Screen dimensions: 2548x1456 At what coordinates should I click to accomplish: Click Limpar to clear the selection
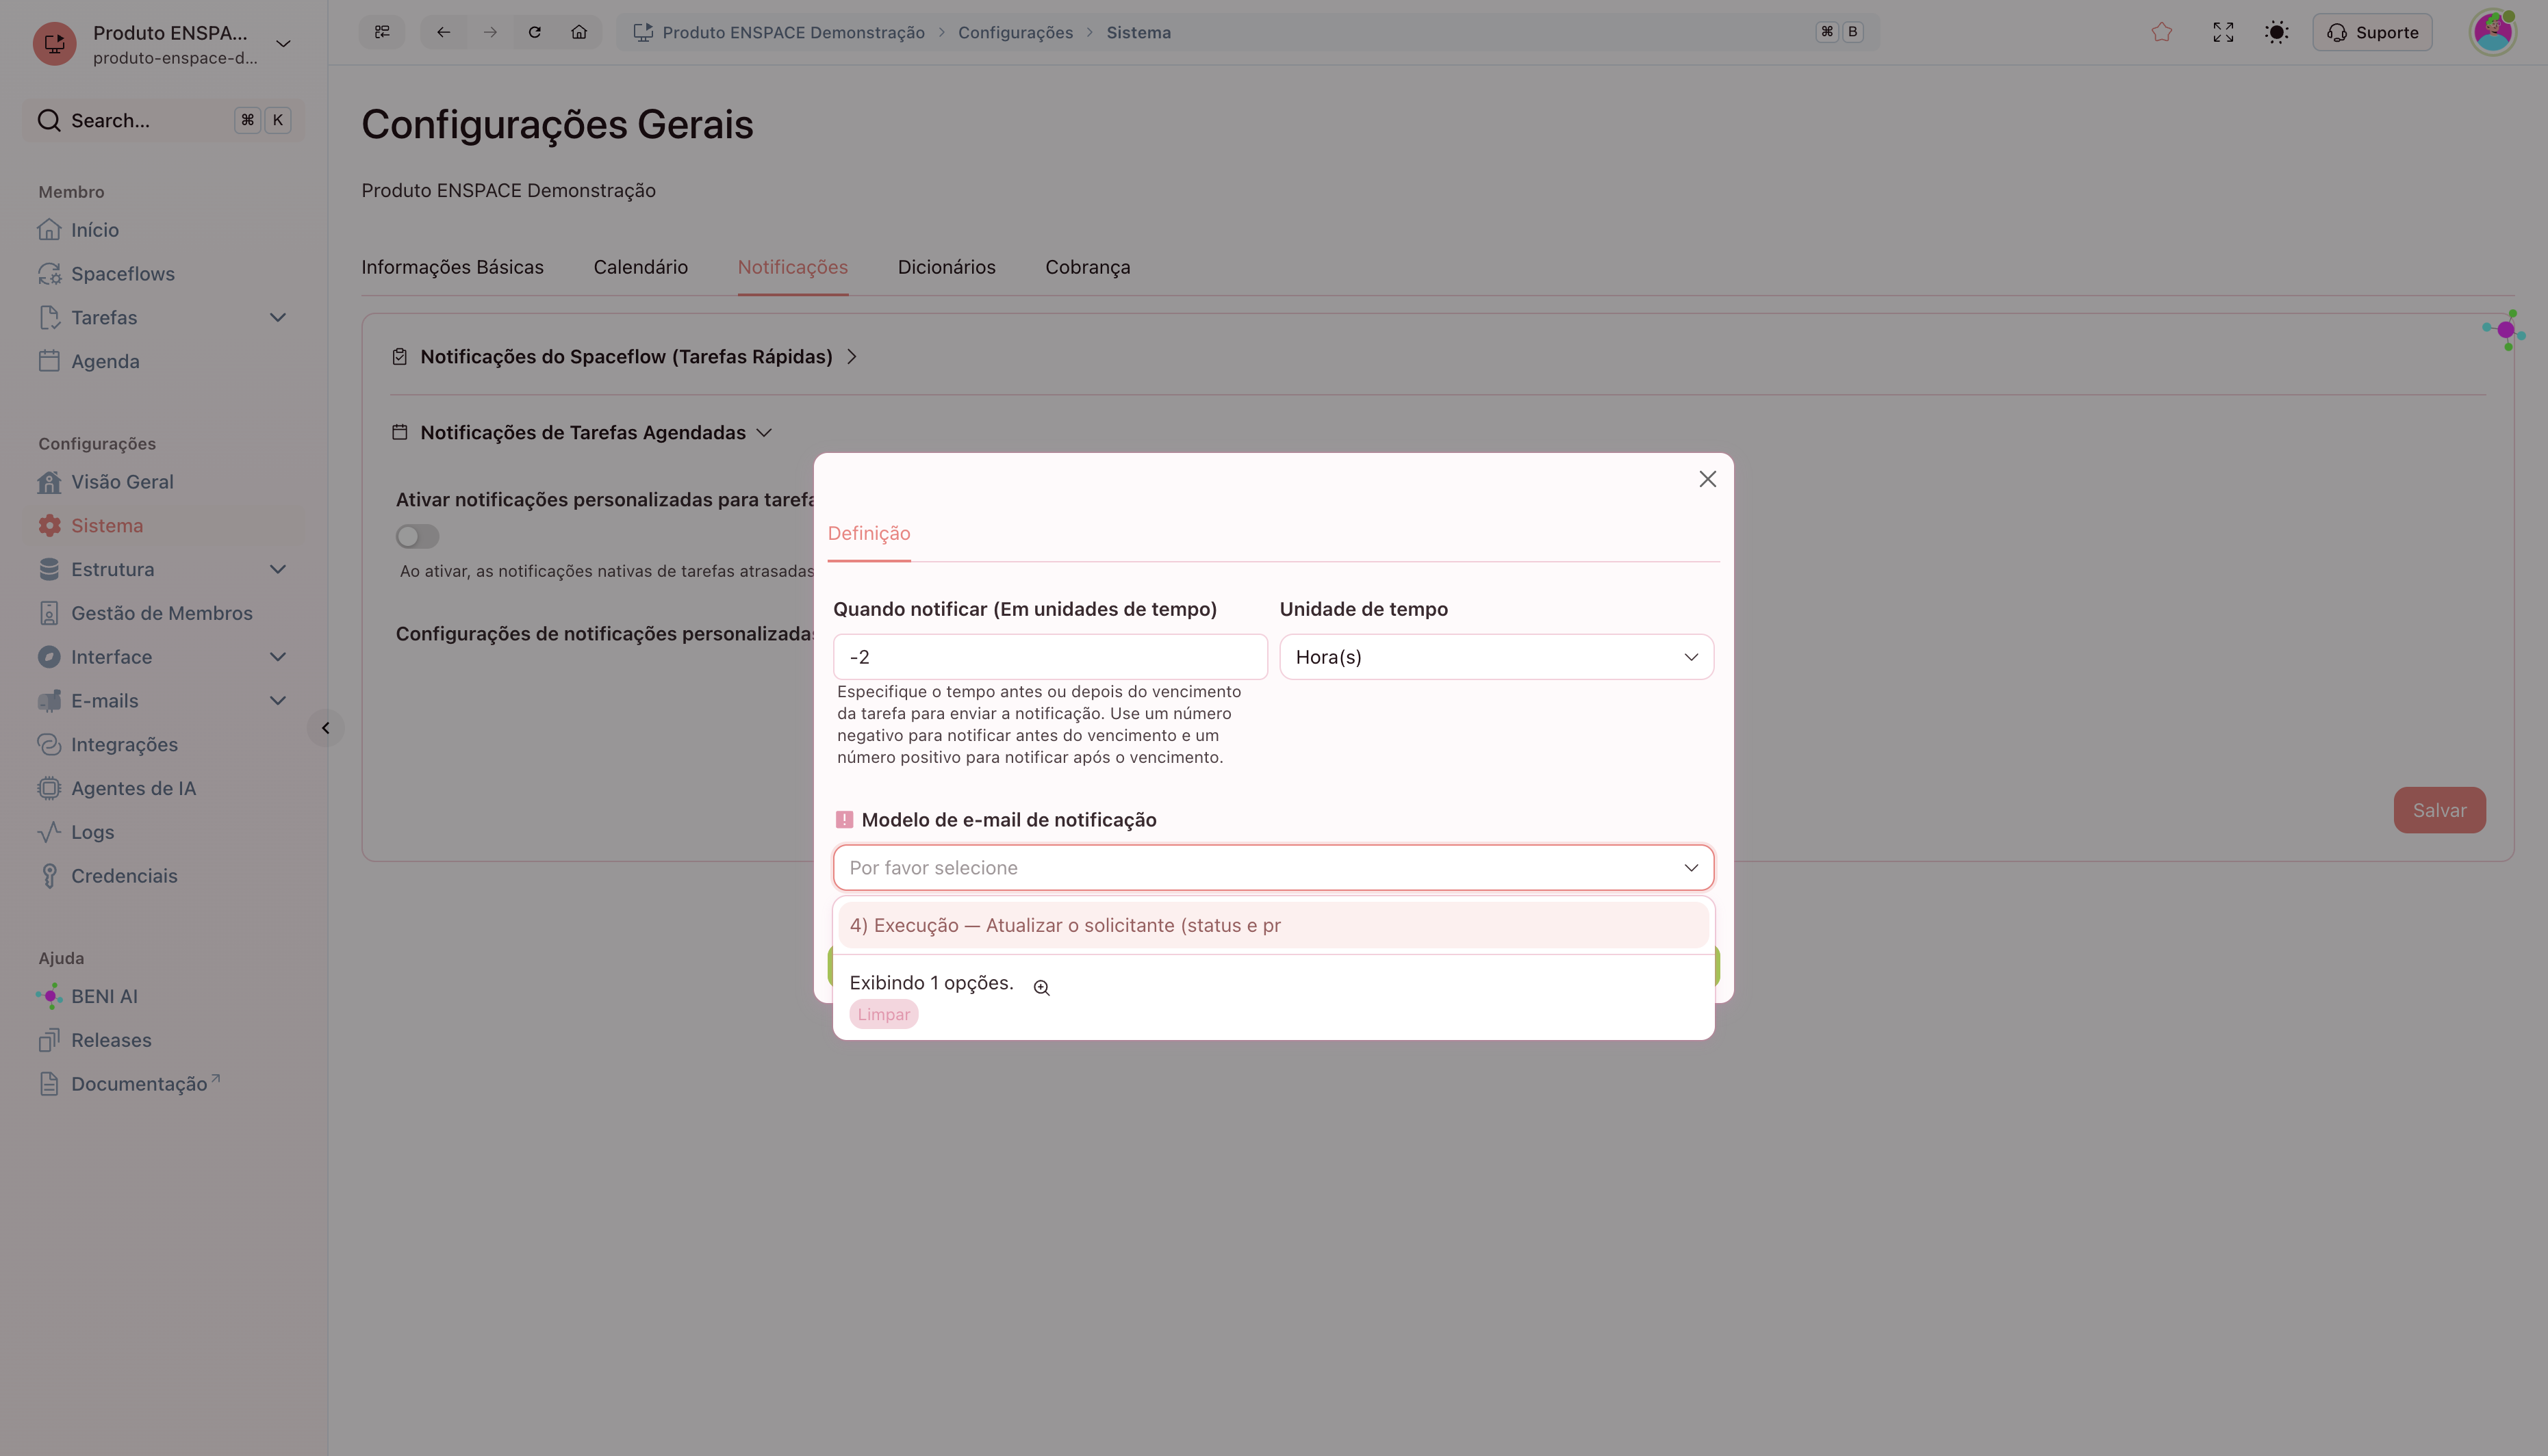pos(883,1014)
